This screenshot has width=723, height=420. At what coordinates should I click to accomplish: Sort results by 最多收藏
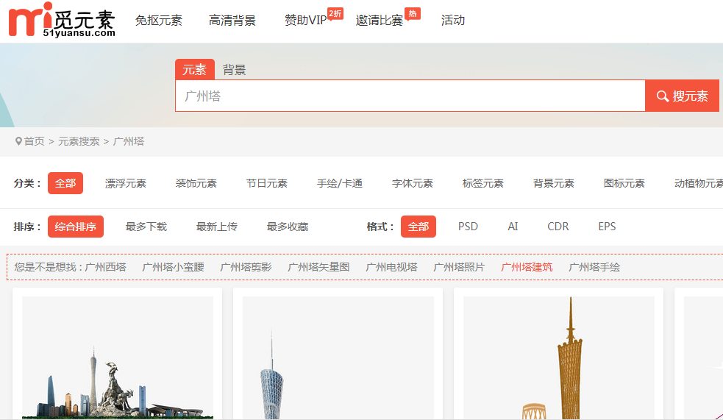tap(288, 227)
